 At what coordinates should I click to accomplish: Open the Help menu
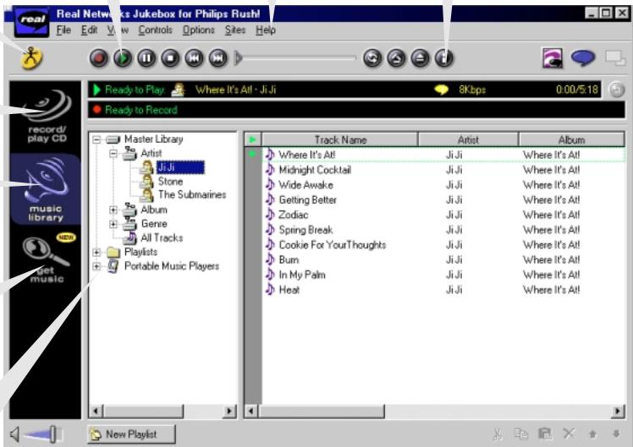click(x=266, y=30)
